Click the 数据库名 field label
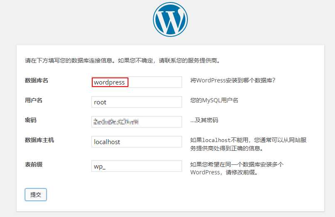Viewport: 335px width, 217px height. [x=37, y=80]
